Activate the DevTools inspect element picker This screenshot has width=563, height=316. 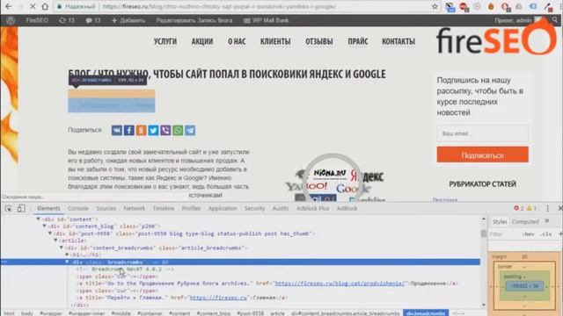click(8, 209)
